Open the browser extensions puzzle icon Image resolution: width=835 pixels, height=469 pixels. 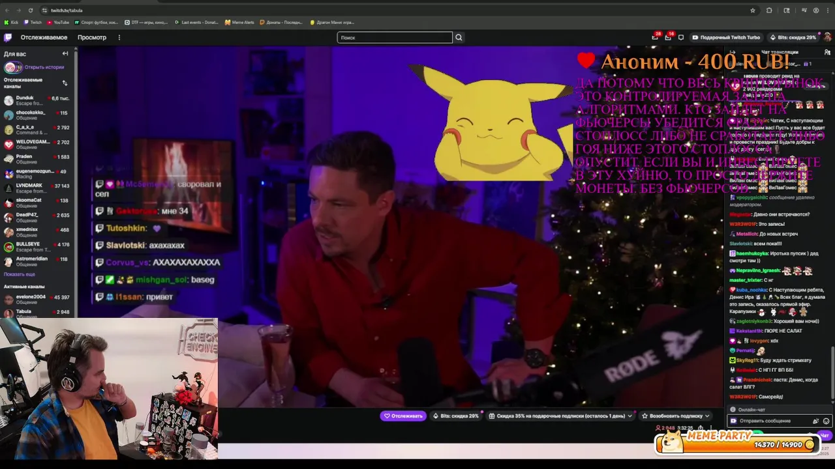(769, 10)
